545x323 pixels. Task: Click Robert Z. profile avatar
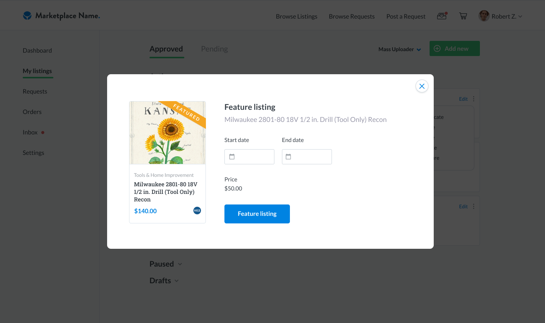(484, 16)
